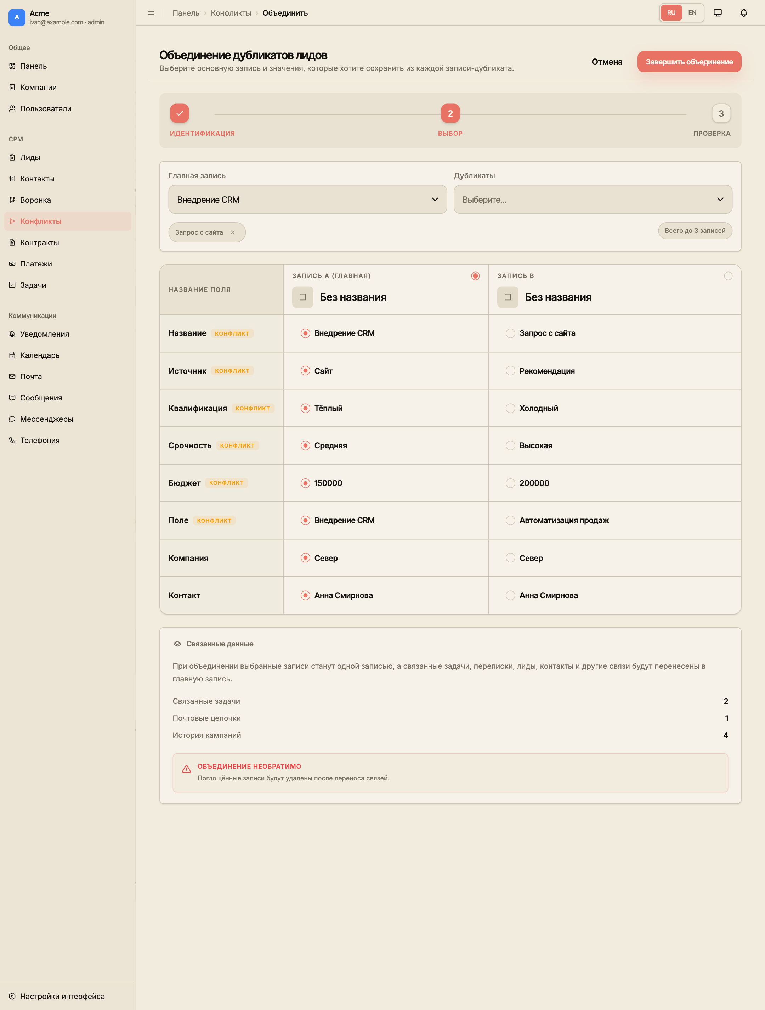Screen dimensions: 765x1010
Task: Open Лиды in the sidebar
Action: point(68,158)
